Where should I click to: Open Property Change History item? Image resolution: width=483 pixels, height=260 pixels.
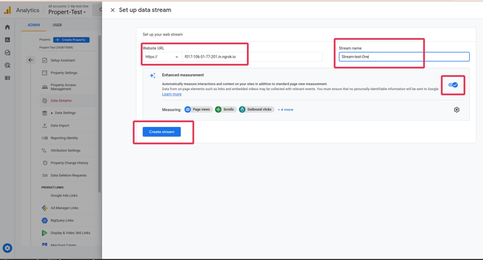pyautogui.click(x=69, y=163)
